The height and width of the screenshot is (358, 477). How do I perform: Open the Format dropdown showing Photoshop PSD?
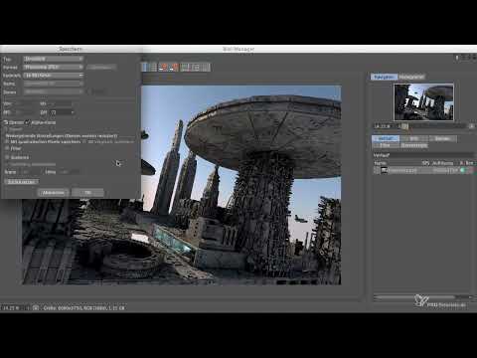coord(53,67)
